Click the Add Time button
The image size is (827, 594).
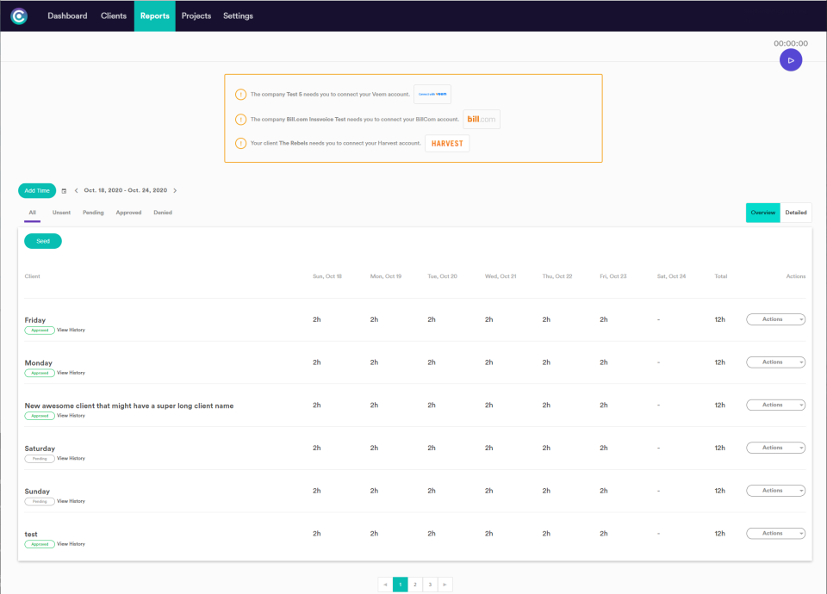[x=36, y=190]
